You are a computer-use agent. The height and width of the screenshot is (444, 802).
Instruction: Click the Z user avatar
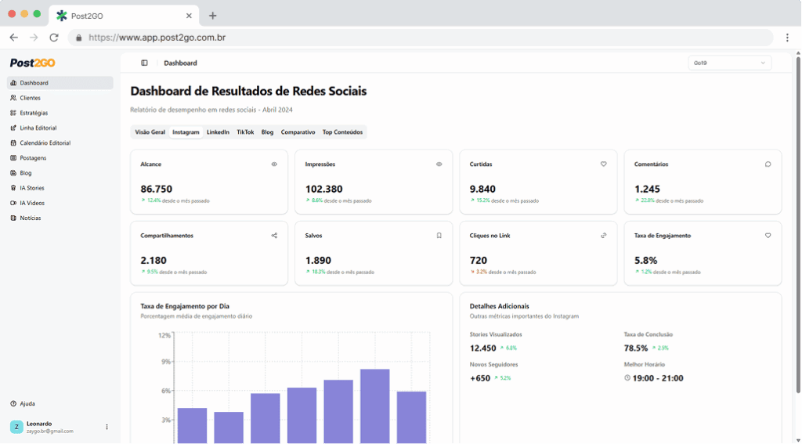click(x=16, y=427)
